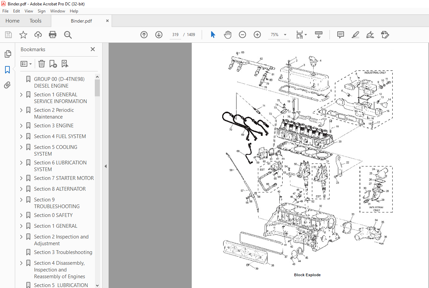Go to the previous page

pos(144,35)
